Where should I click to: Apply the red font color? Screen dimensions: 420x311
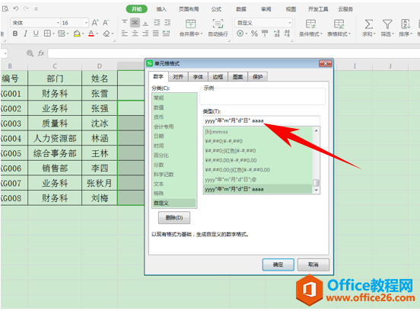(91, 34)
